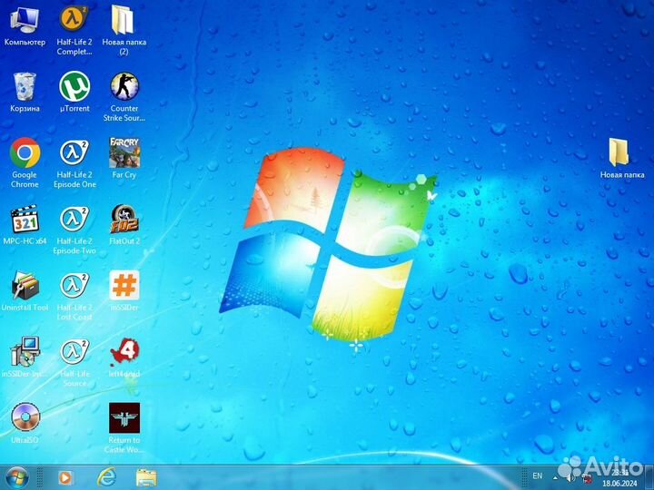Click the Half-Life 2 Lost Coast shortcut
Viewport: 654px width, 490px height.
(x=74, y=285)
